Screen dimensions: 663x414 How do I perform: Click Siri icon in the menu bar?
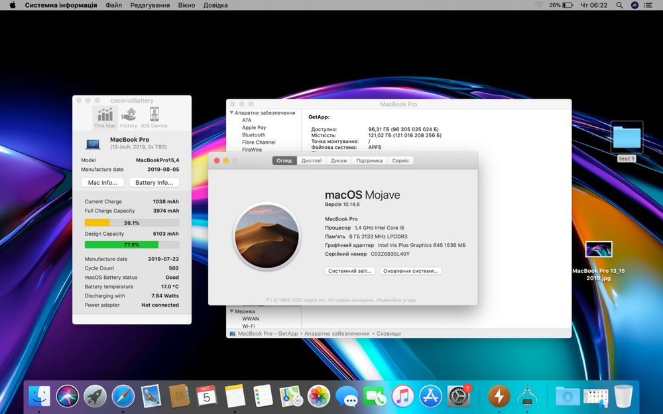point(634,5)
